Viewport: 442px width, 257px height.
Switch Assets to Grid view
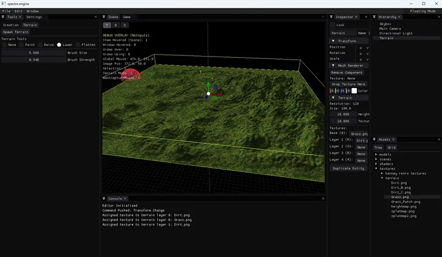[391, 148]
